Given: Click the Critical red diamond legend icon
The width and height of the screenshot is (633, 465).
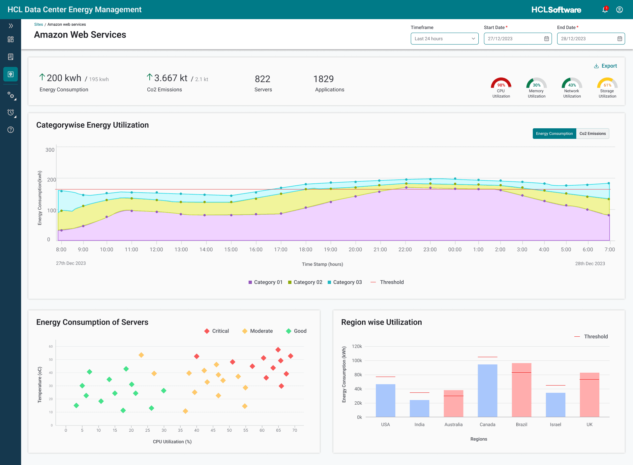Looking at the screenshot, I should (207, 331).
